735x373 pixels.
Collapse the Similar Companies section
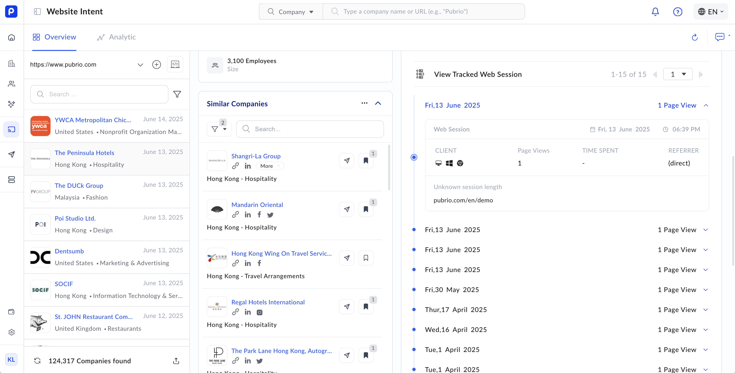[x=378, y=103]
